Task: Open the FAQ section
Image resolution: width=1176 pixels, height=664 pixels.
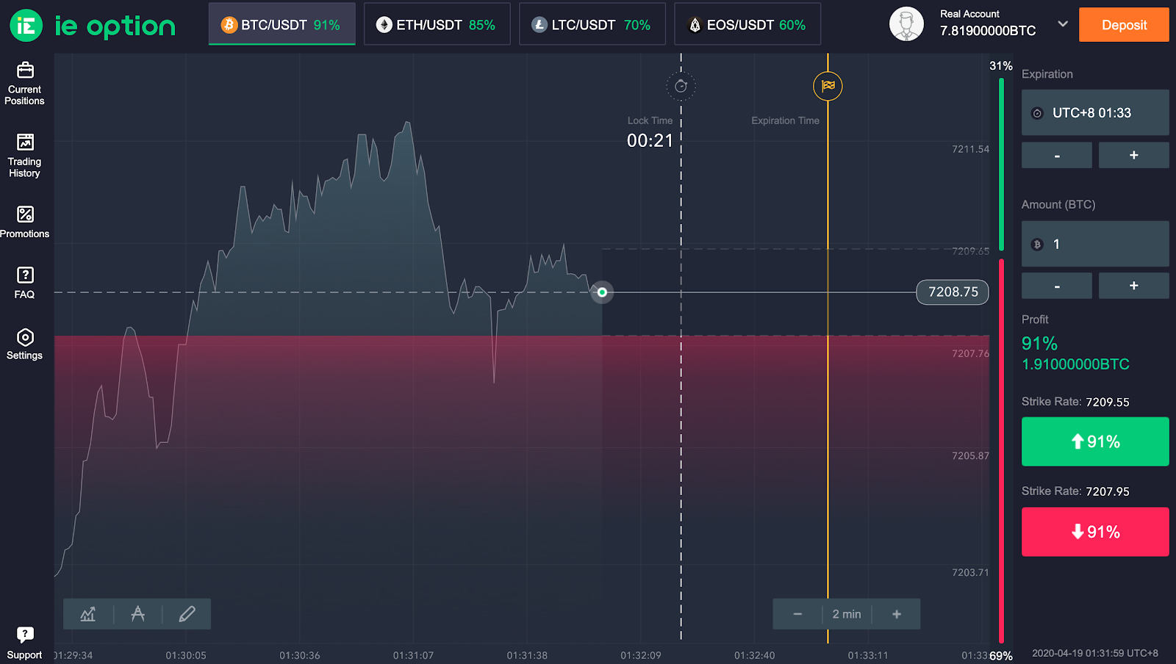Action: (25, 283)
